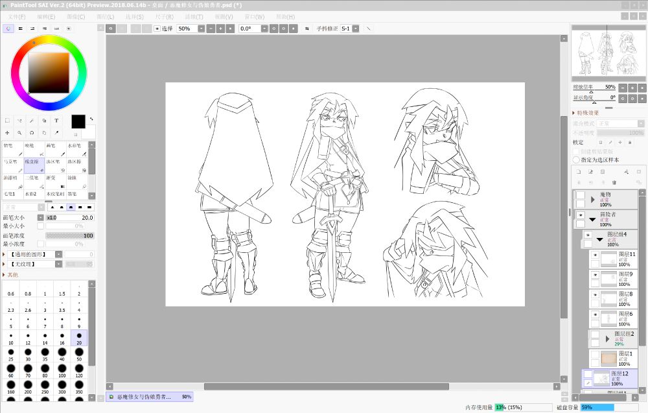Select the 渐变 gradient tool

(55, 180)
